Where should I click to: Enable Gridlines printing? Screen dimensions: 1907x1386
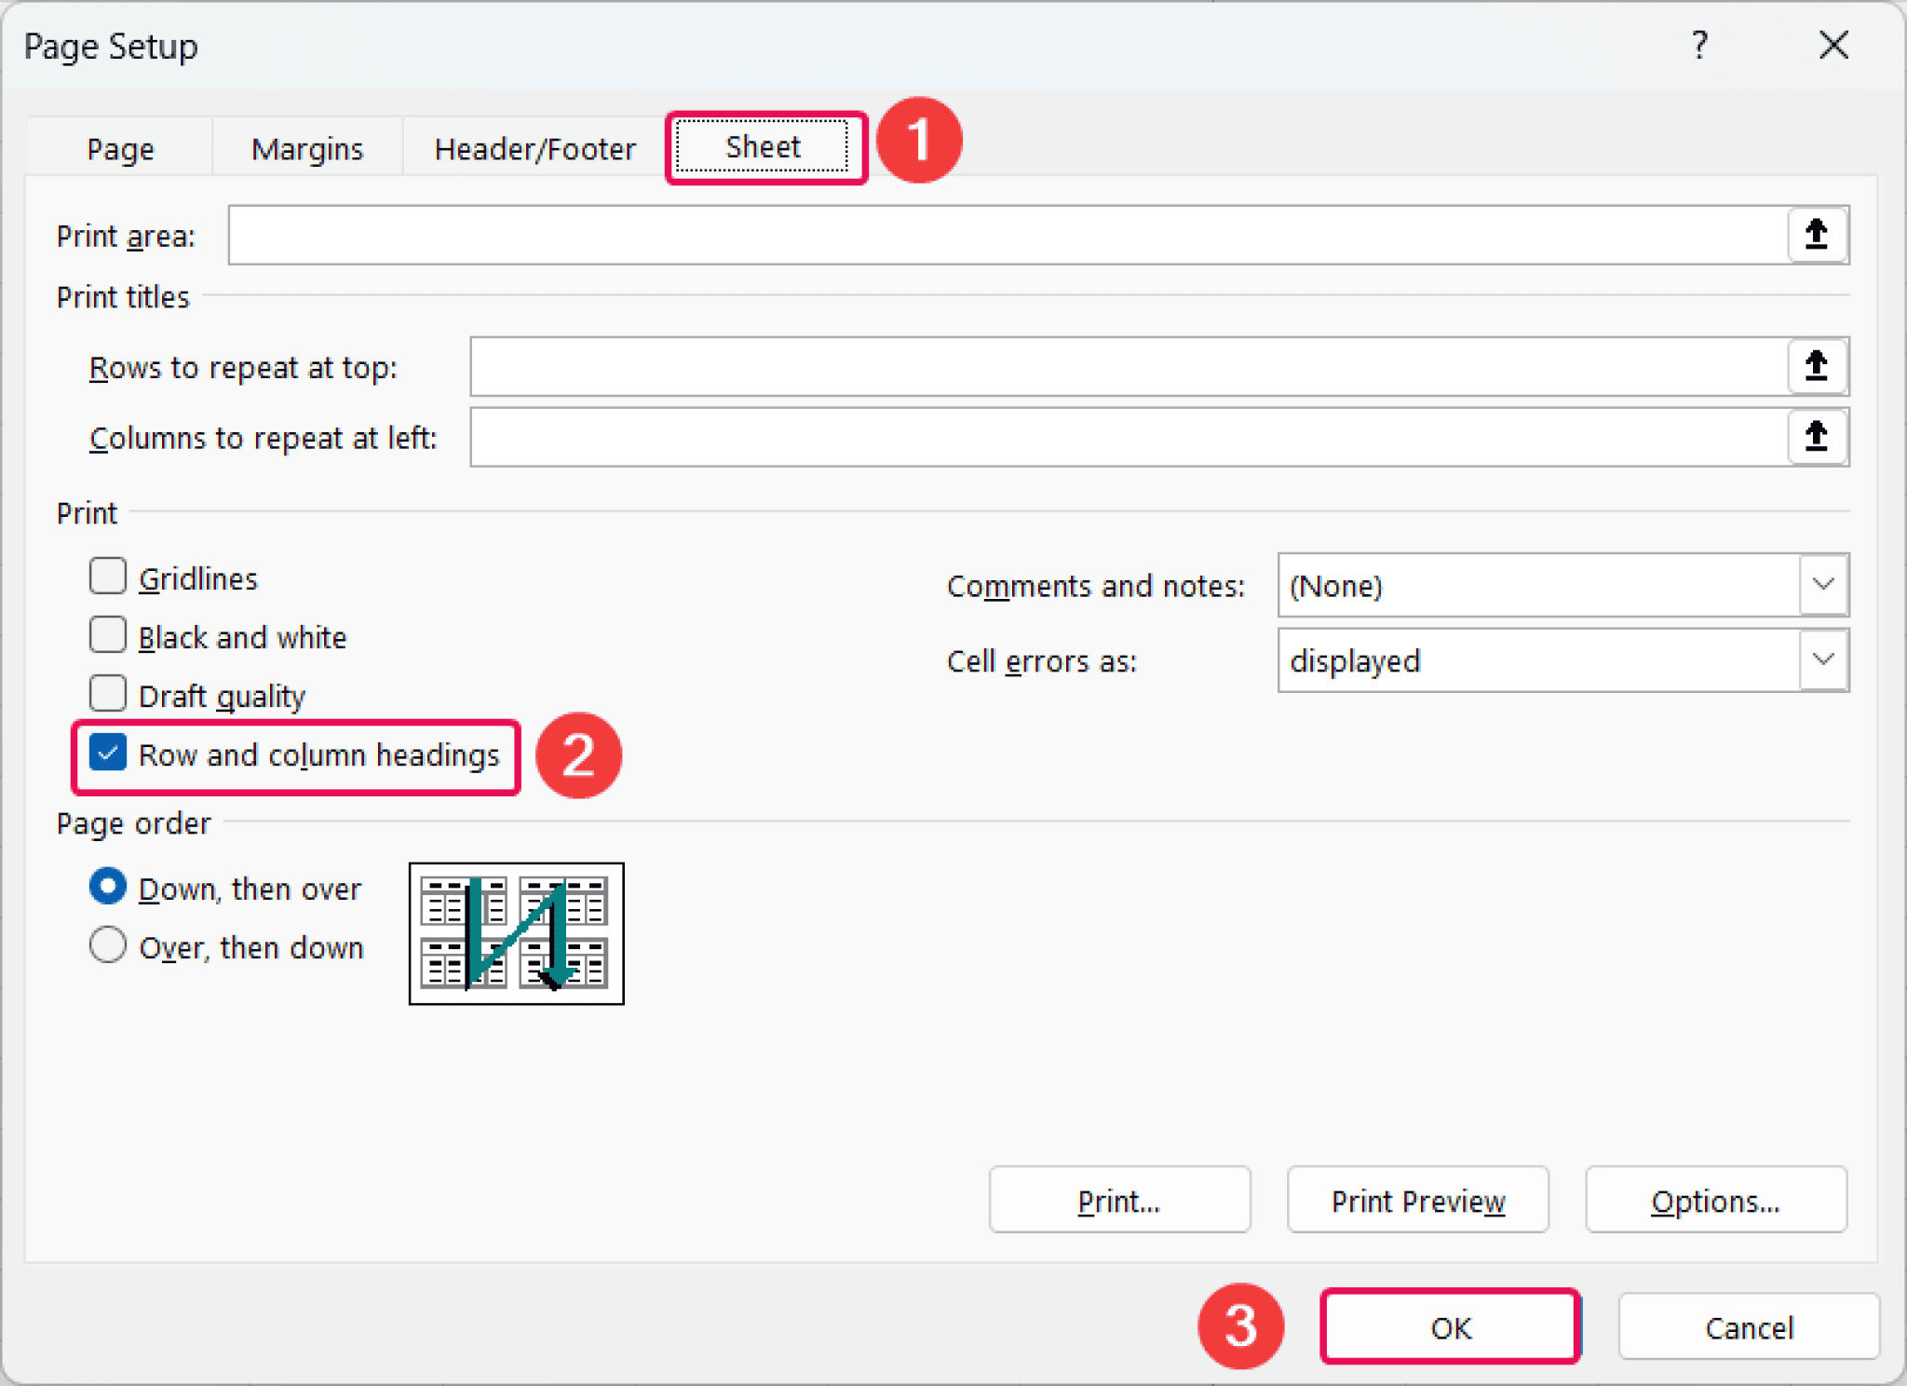(x=108, y=576)
